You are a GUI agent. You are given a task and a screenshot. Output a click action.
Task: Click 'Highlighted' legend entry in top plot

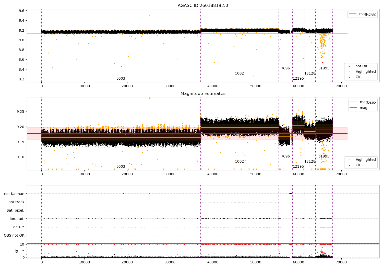click(x=362, y=71)
